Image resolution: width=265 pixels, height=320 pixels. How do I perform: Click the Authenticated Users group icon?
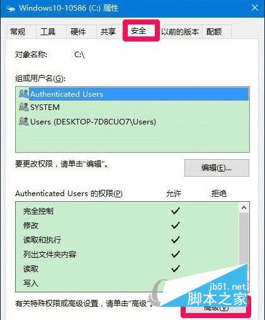coord(24,94)
